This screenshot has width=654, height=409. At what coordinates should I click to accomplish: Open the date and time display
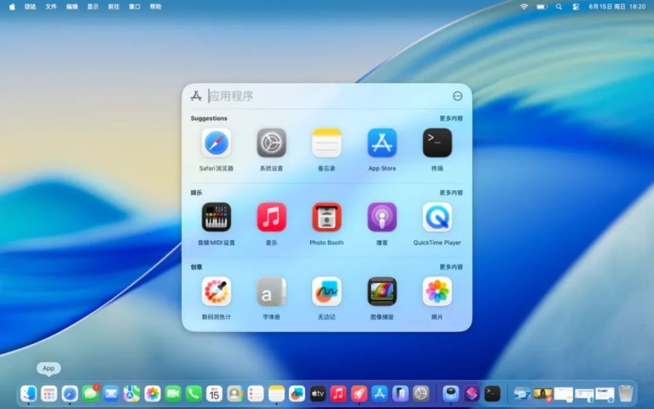tap(617, 7)
